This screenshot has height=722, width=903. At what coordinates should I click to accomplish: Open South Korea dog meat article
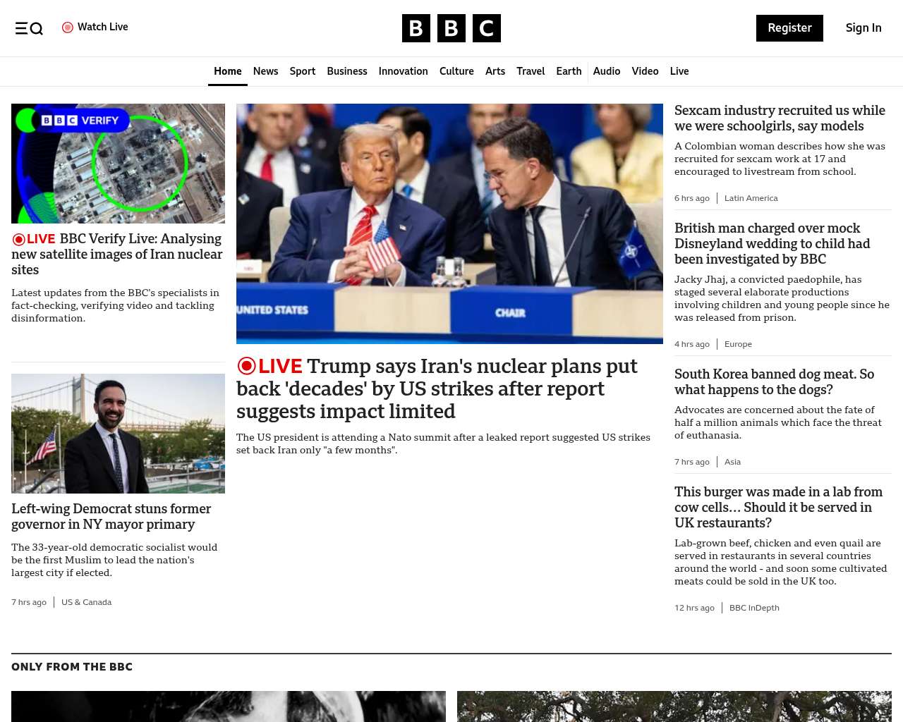coord(774,381)
